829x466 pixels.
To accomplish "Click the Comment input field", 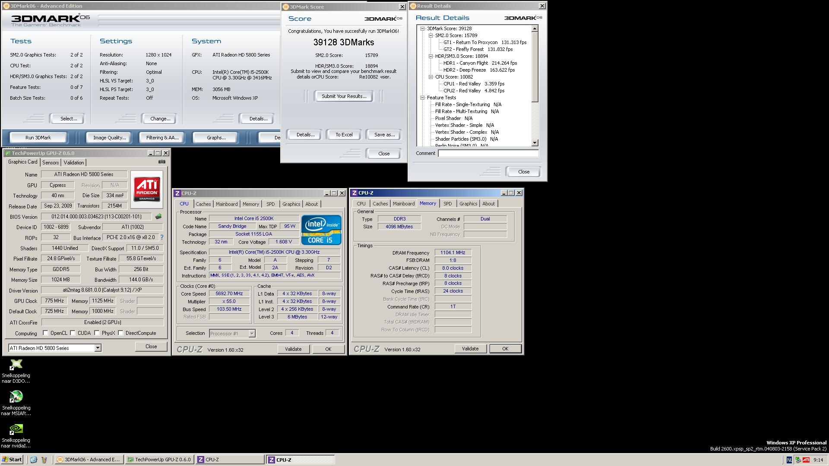I will point(488,153).
